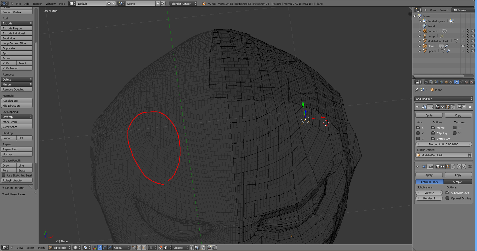Viewport: 477px width, 251px height.
Task: Open the Material properties sphere tab
Action: 466,82
